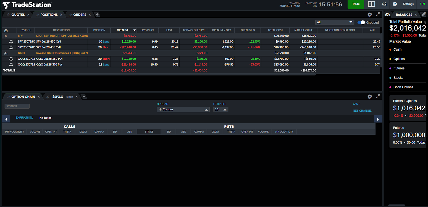Select Short Options in Market Value legend
This screenshot has width=428, height=207.
[x=403, y=87]
